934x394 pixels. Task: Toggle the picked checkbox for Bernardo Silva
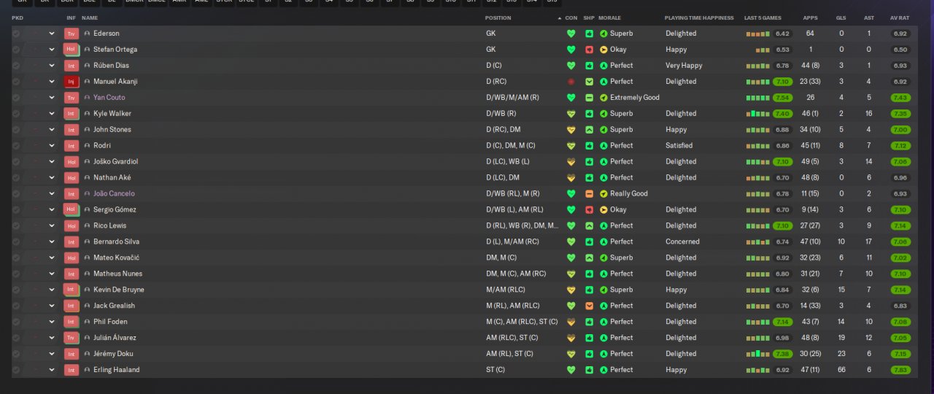tap(16, 242)
